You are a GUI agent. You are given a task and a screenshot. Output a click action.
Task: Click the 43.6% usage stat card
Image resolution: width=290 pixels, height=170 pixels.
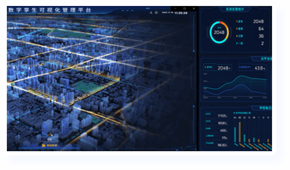click(x=252, y=67)
